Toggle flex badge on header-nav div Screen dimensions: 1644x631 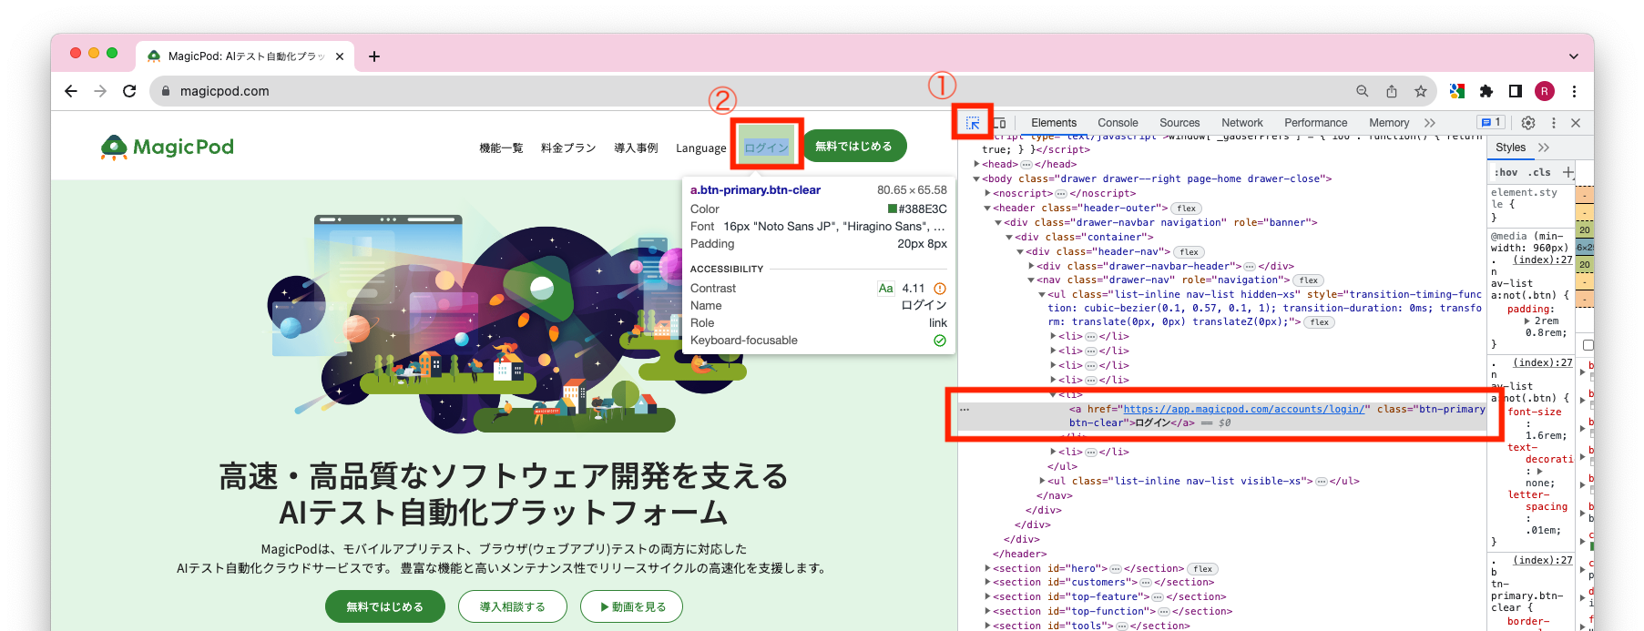pos(1189,252)
